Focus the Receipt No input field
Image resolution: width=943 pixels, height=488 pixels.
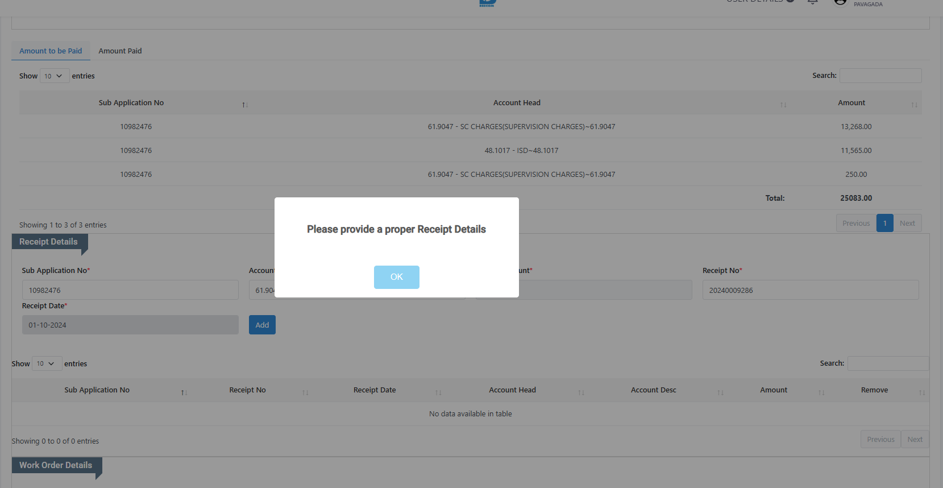[811, 290]
